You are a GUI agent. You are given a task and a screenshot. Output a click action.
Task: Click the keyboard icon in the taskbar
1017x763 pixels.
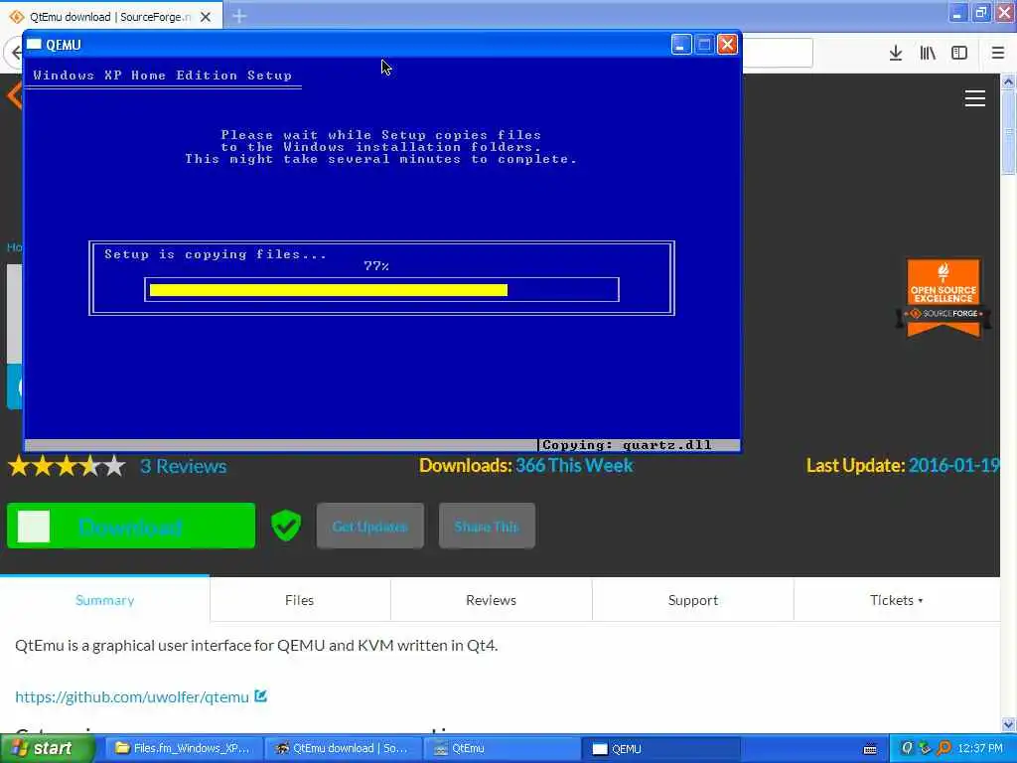(870, 749)
